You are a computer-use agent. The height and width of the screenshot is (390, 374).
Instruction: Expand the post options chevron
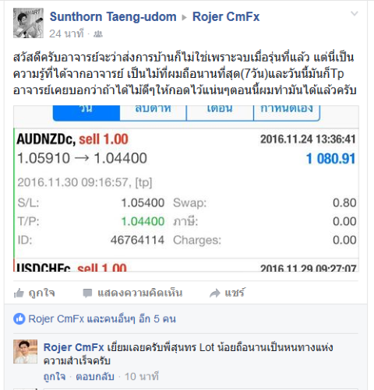pyautogui.click(x=355, y=13)
